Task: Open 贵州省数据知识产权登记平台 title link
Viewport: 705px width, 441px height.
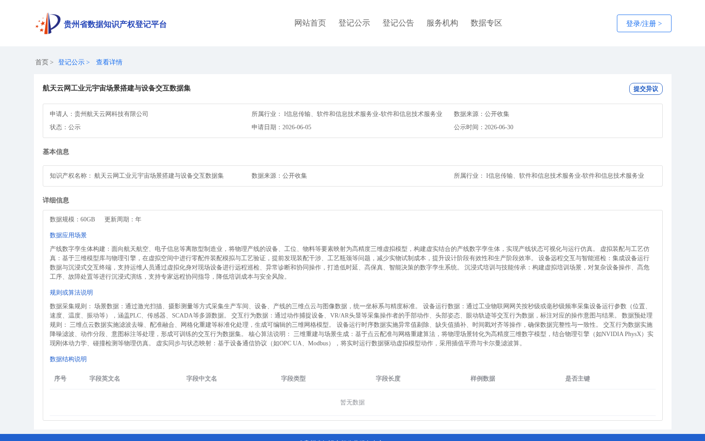Action: [115, 24]
